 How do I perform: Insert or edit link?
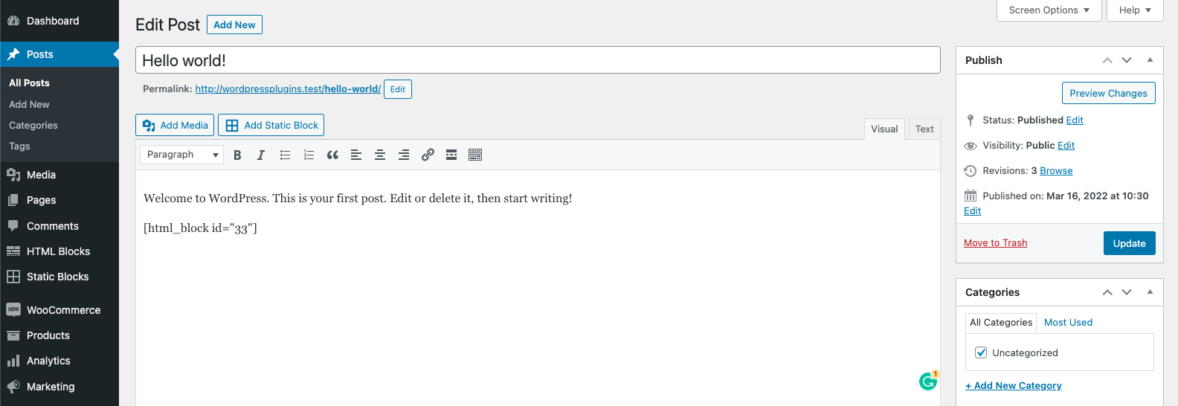click(x=428, y=155)
